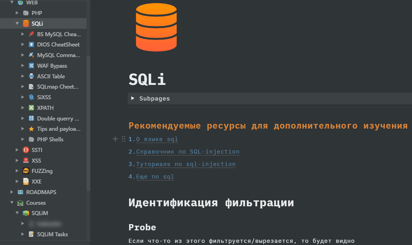Click the Probe subheading

[x=142, y=227]
